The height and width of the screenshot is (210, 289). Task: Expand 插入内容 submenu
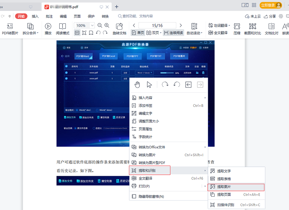169,98
